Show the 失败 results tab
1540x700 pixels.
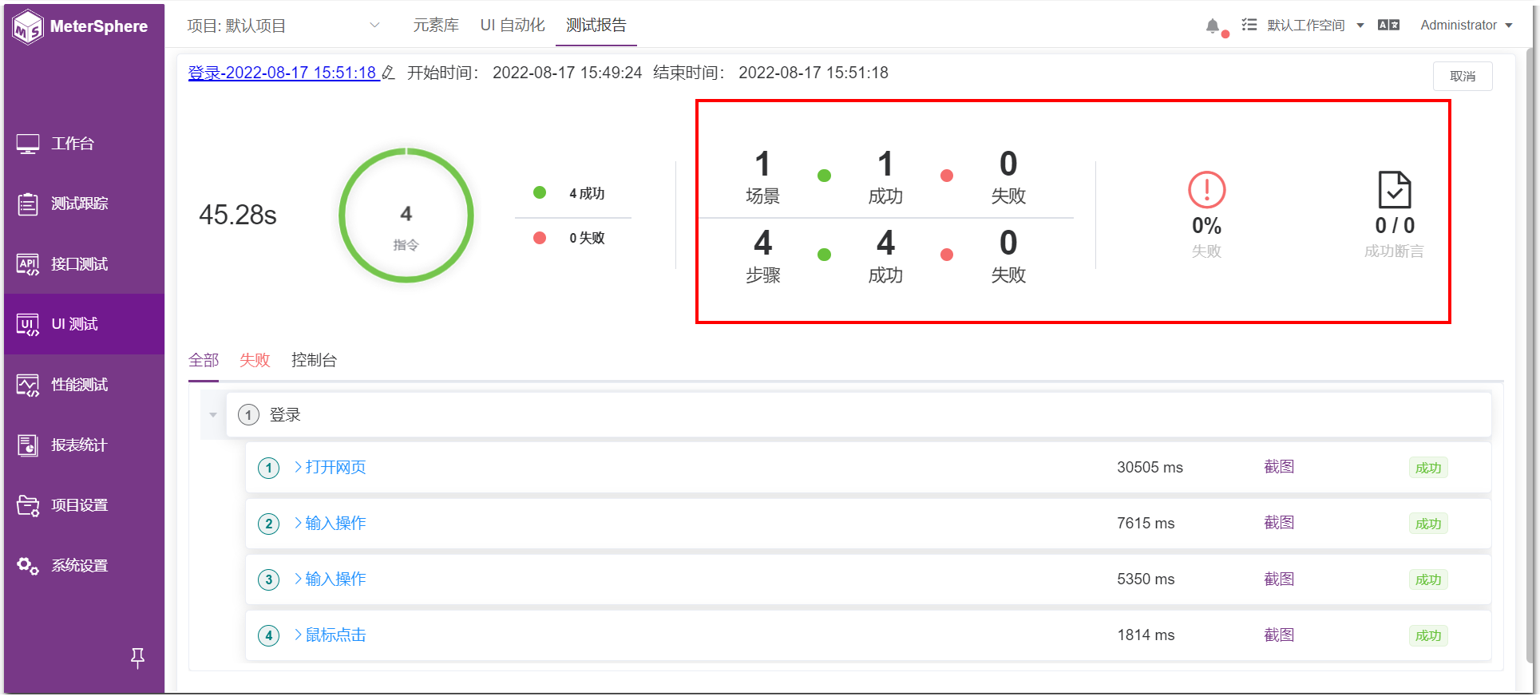(x=255, y=360)
